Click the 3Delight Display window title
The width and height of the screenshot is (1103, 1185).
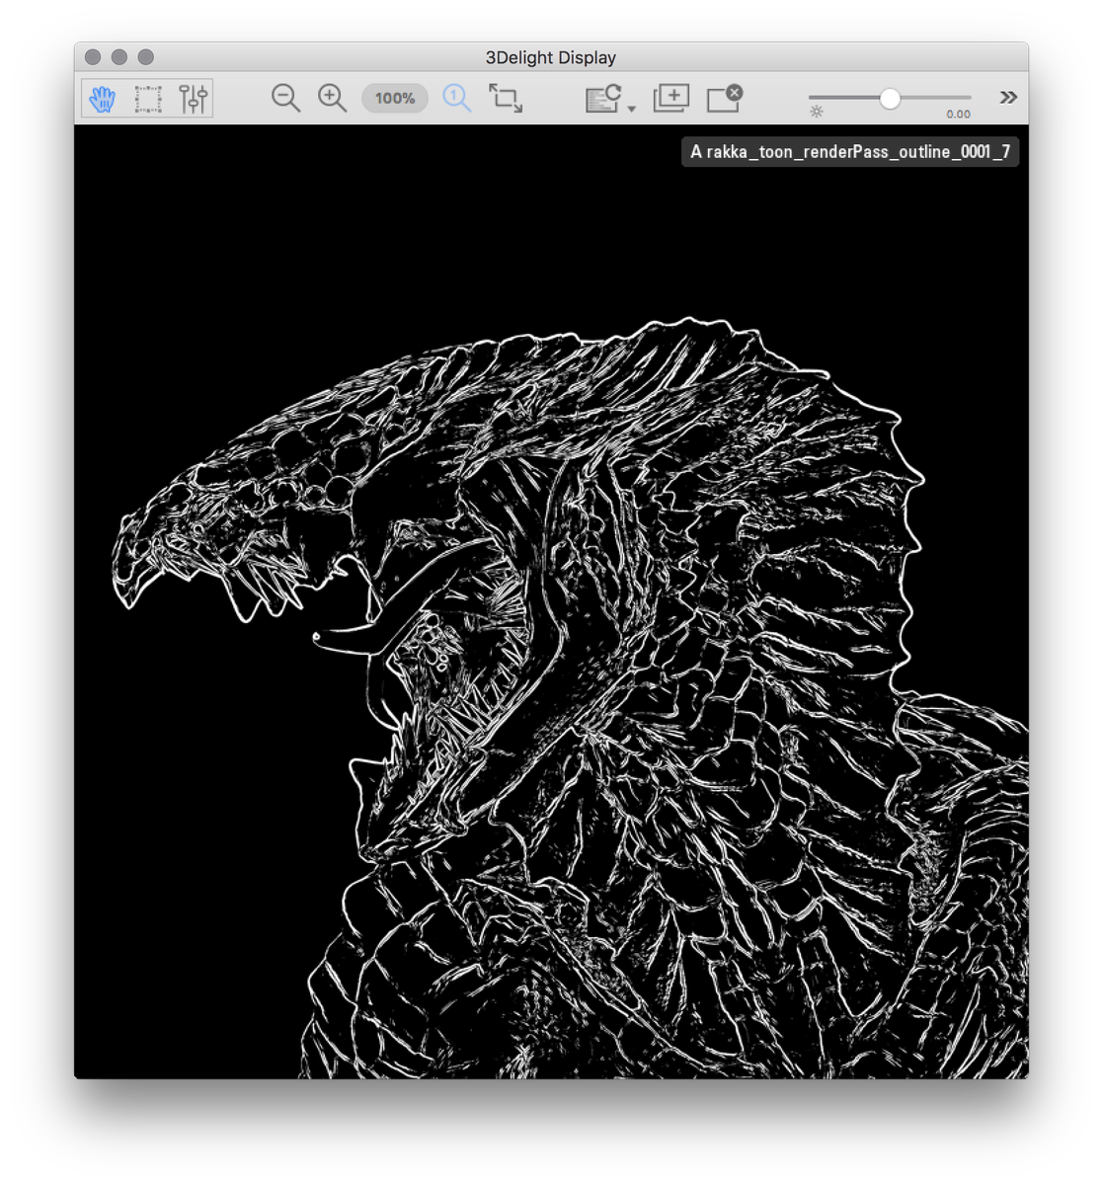pos(551,57)
